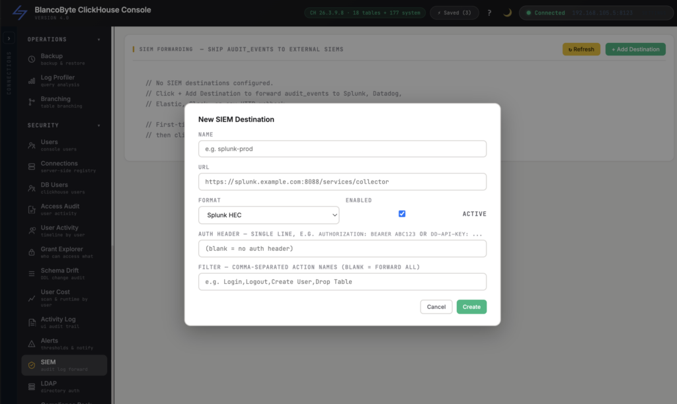The height and width of the screenshot is (404, 677).
Task: Open the Backup menu item
Action: point(64,59)
